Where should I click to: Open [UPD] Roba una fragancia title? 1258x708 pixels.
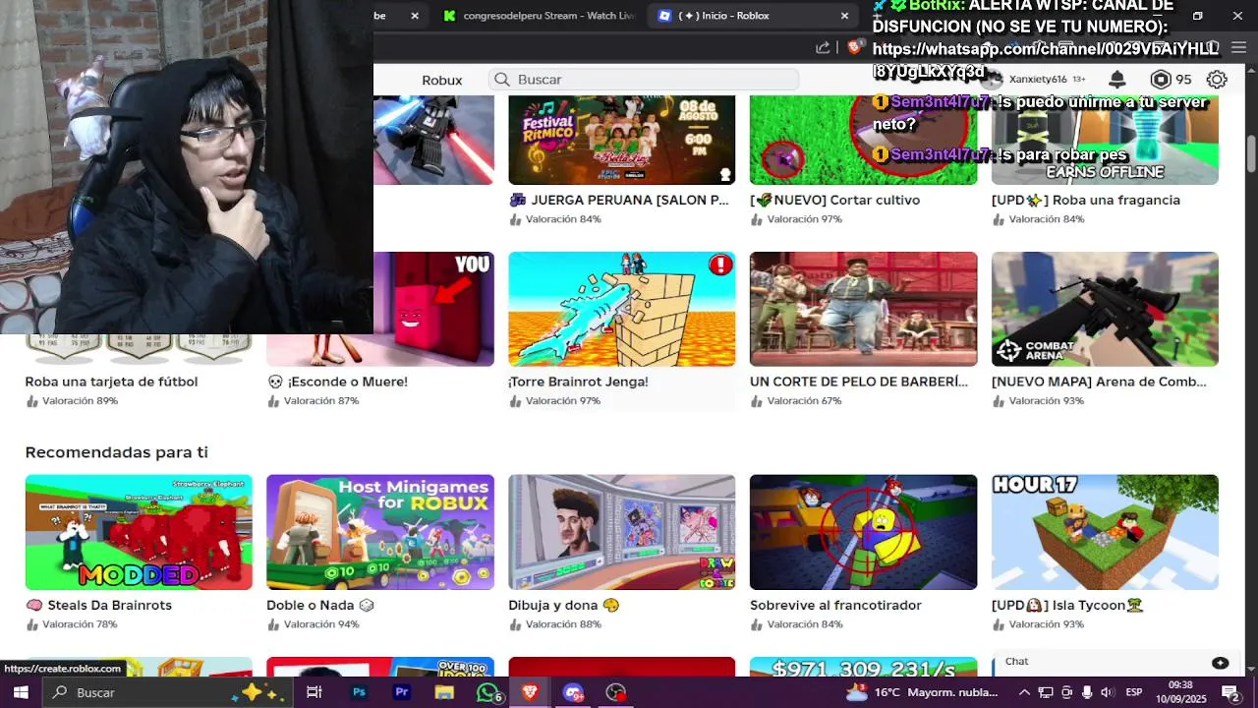click(1086, 200)
